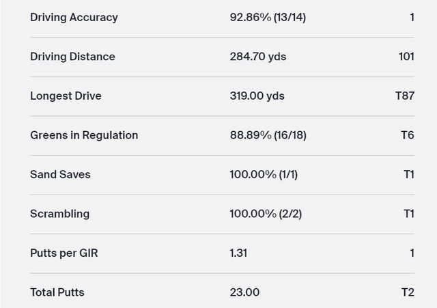Click the T2 rank for Total Putts

pyautogui.click(x=408, y=292)
